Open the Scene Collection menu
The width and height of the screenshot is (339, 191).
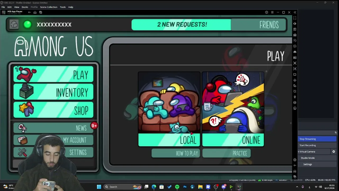coord(49,7)
